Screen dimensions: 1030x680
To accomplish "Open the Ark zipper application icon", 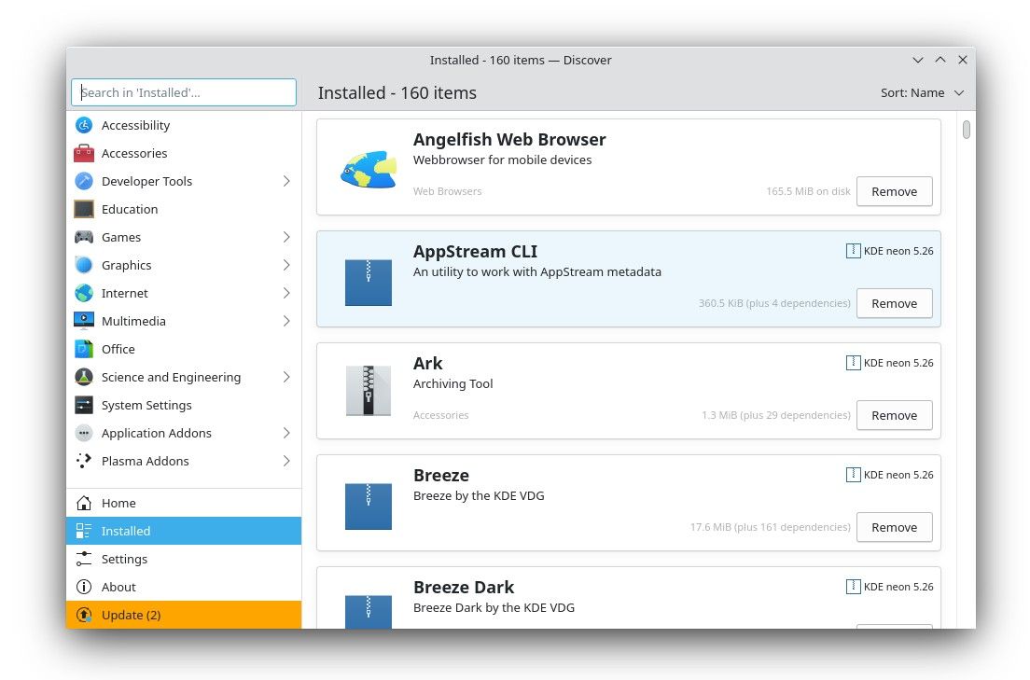I will coord(369,390).
